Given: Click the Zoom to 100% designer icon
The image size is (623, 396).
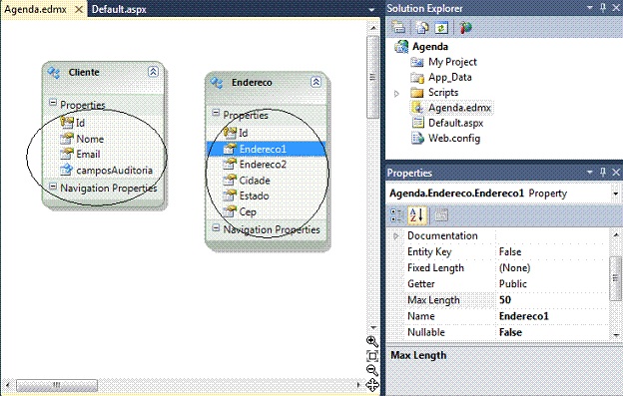Looking at the screenshot, I should pyautogui.click(x=371, y=356).
